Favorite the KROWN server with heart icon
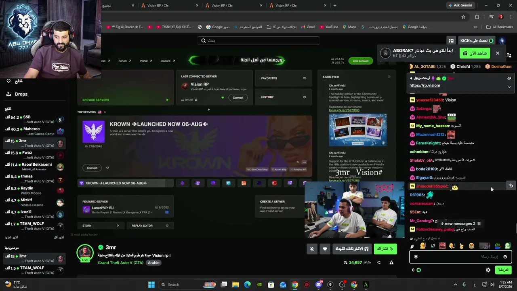 107,168
